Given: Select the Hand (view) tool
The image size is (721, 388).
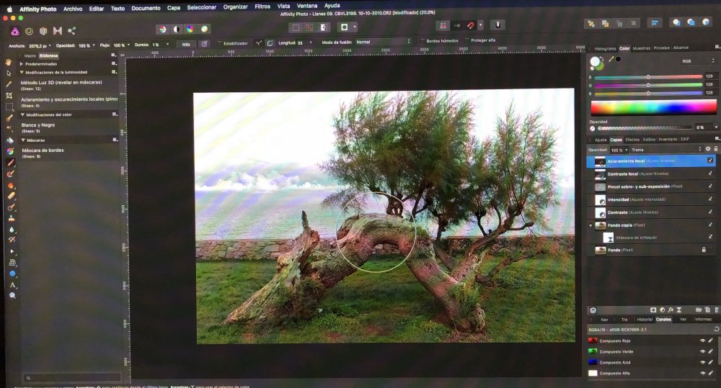Looking at the screenshot, I should point(9,62).
